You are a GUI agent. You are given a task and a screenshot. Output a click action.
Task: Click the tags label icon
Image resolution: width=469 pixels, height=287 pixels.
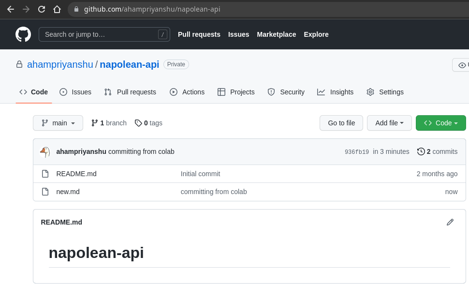coord(139,123)
